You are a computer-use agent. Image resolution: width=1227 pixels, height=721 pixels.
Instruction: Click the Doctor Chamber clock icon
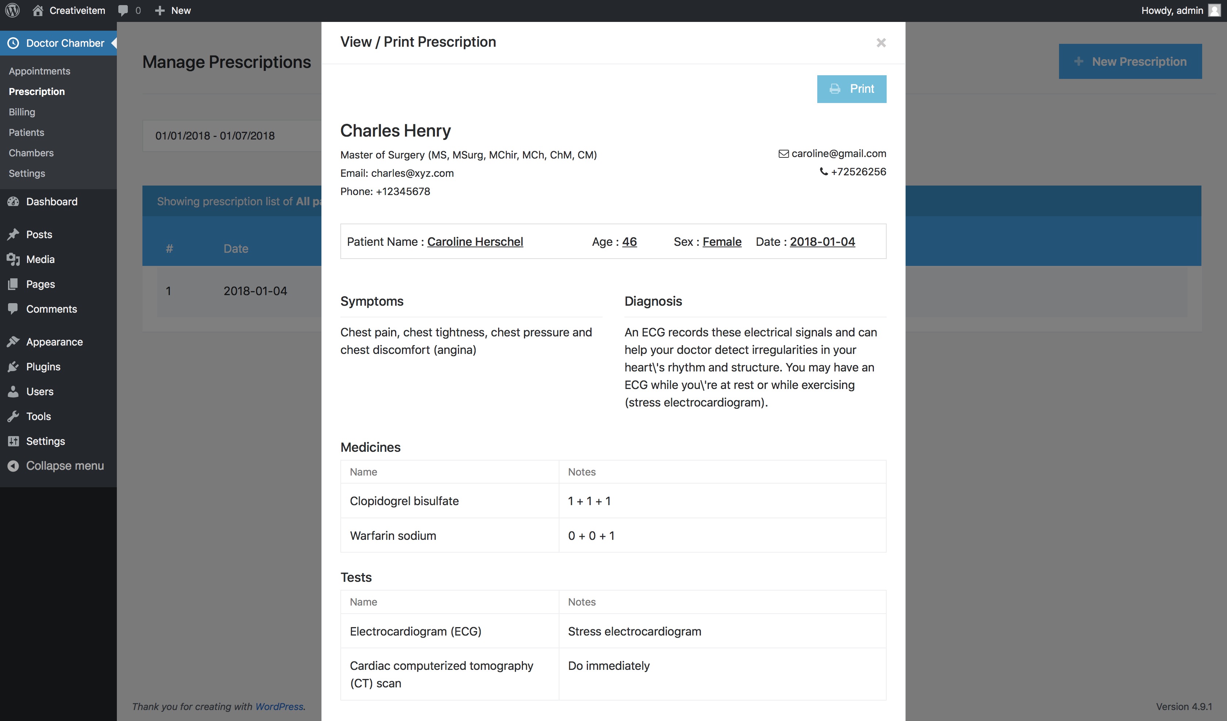[14, 43]
